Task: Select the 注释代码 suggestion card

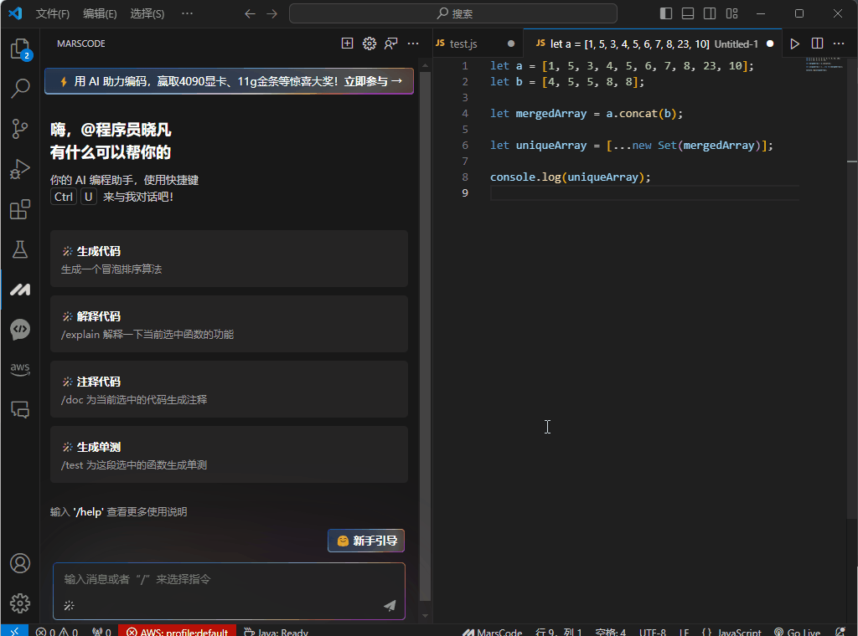Action: tap(229, 389)
